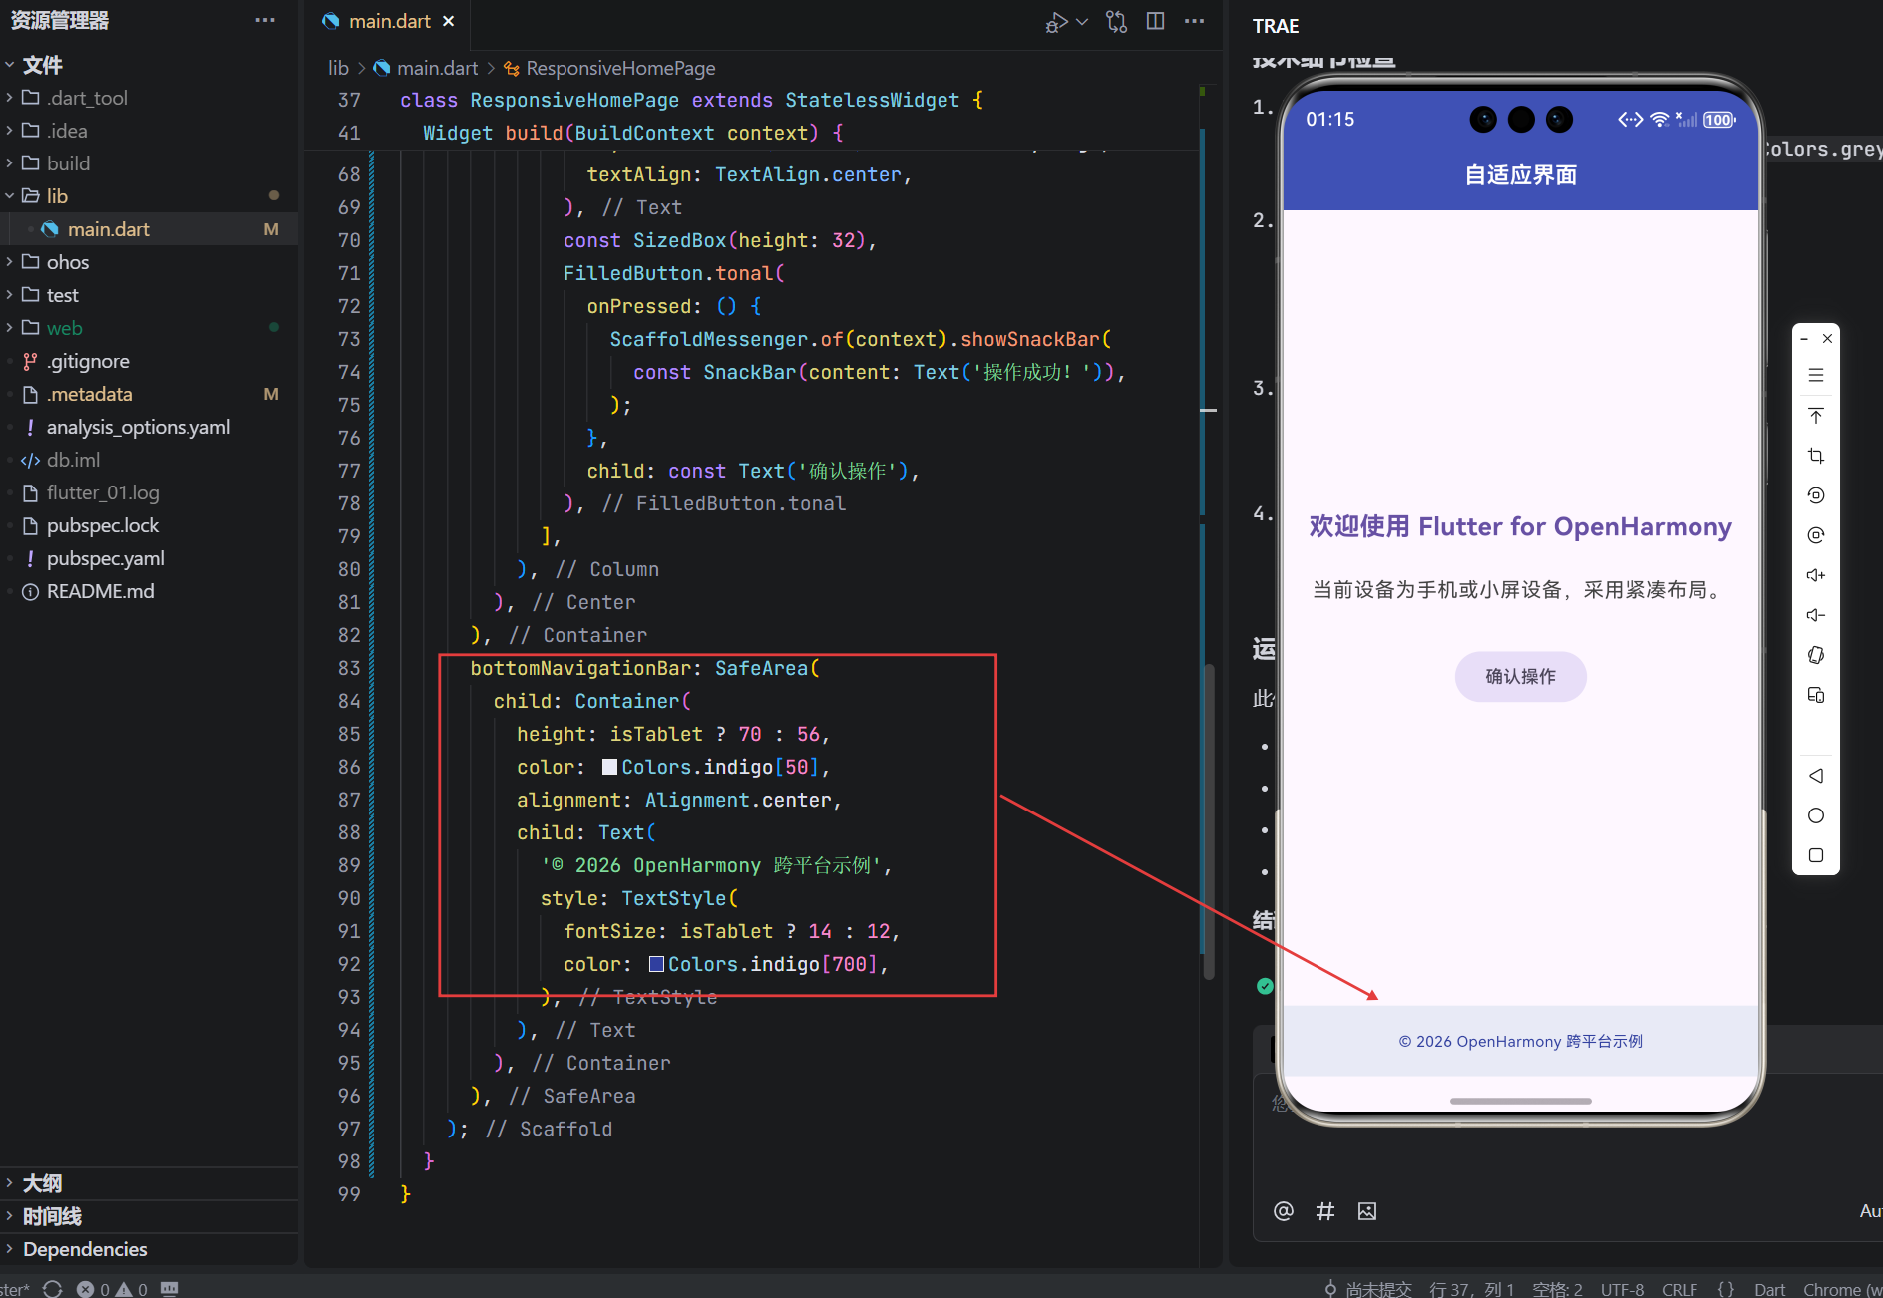Open editor more actions menu
This screenshot has height=1298, width=1883.
1194,21
